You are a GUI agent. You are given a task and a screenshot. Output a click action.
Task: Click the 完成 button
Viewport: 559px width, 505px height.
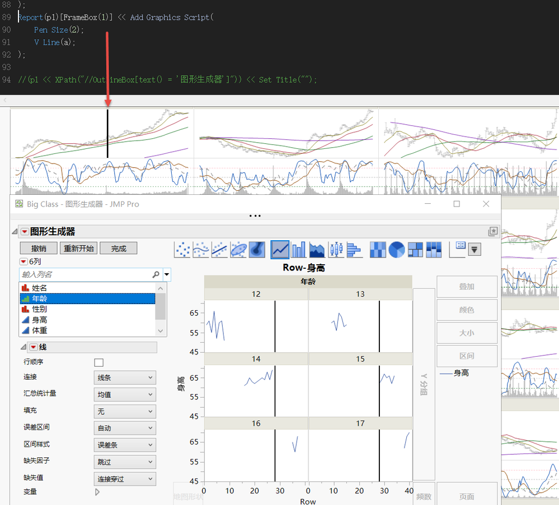coord(119,249)
